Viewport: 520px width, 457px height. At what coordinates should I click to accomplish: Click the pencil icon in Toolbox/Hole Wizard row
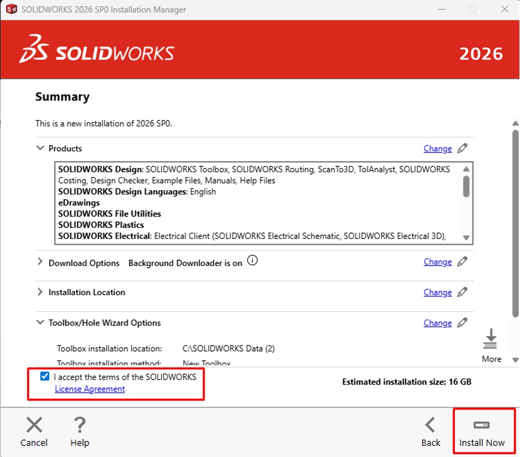click(x=462, y=323)
